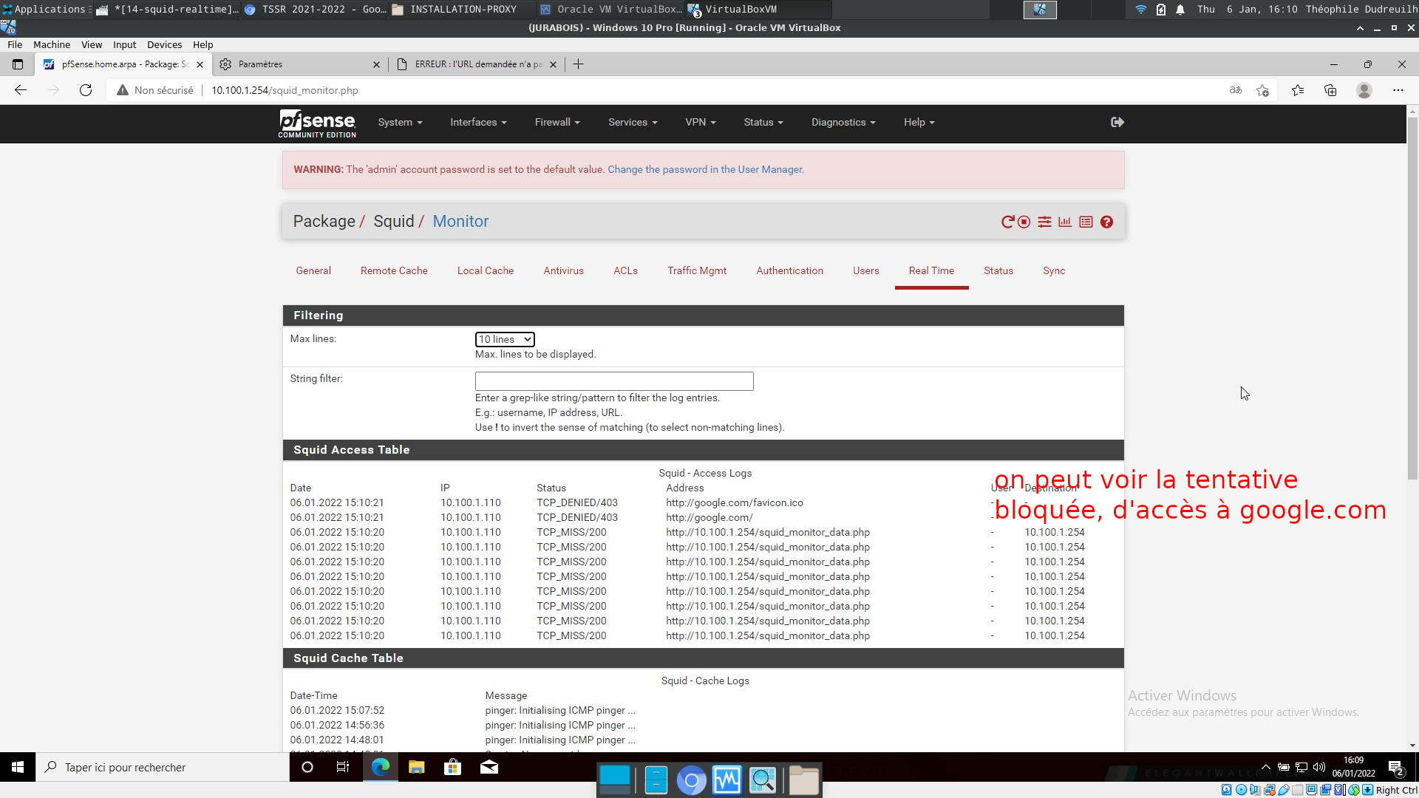Viewport: 1419px width, 798px height.
Task: Click the red question mark help icon
Action: pos(1106,222)
